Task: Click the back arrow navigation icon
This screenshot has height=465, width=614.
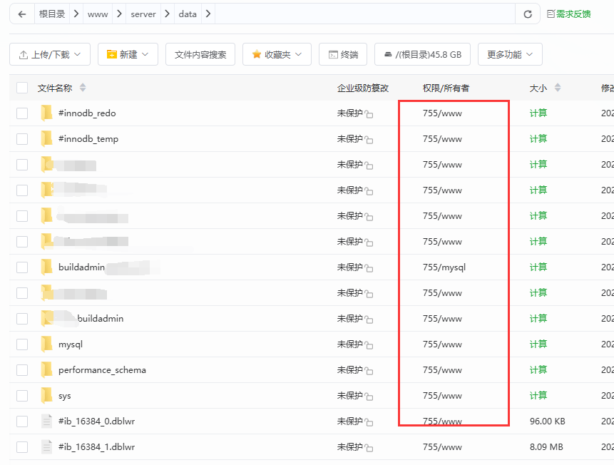Action: point(22,14)
